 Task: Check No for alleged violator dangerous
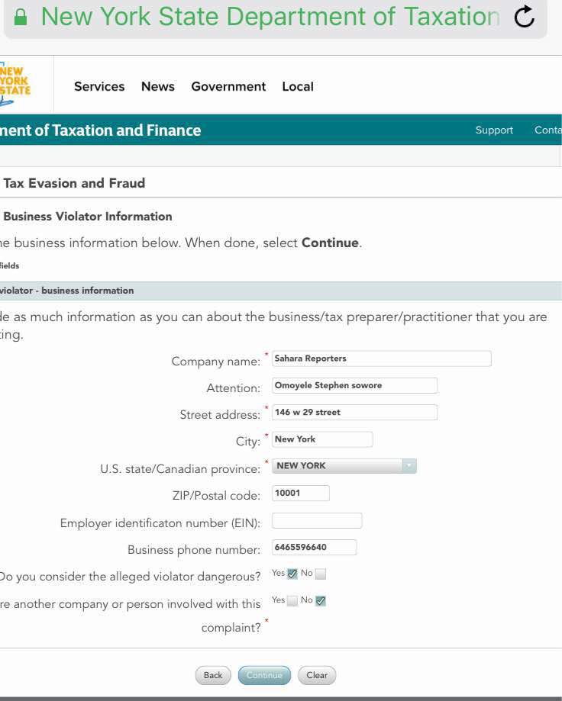pos(321,574)
